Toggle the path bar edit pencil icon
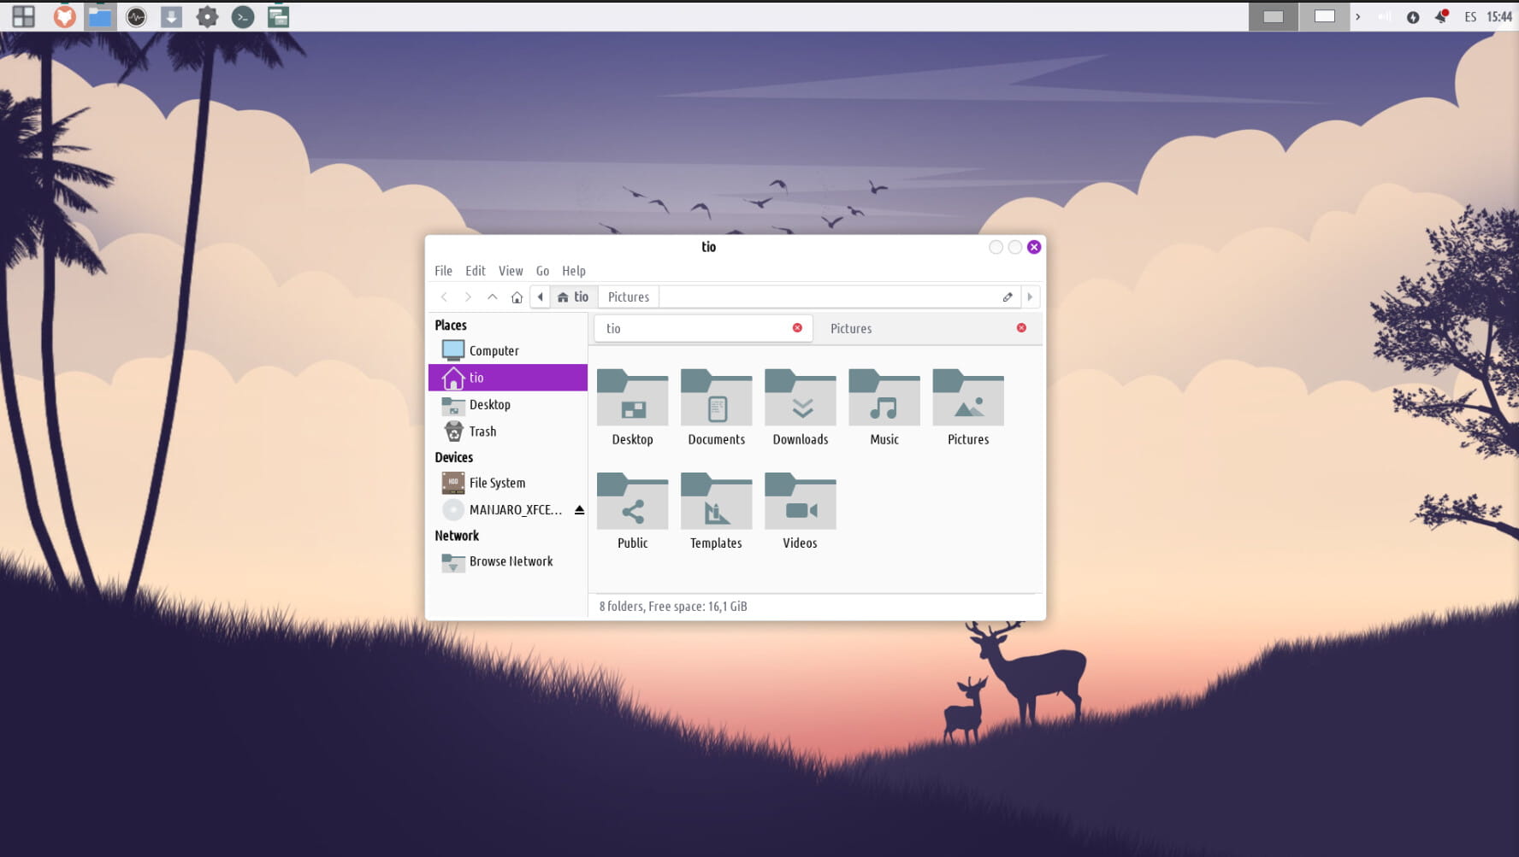Screen dimensions: 1519x857 coord(1008,297)
